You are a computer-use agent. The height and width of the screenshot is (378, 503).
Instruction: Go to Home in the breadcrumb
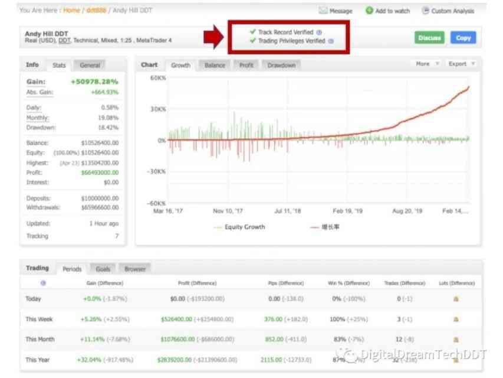(71, 10)
